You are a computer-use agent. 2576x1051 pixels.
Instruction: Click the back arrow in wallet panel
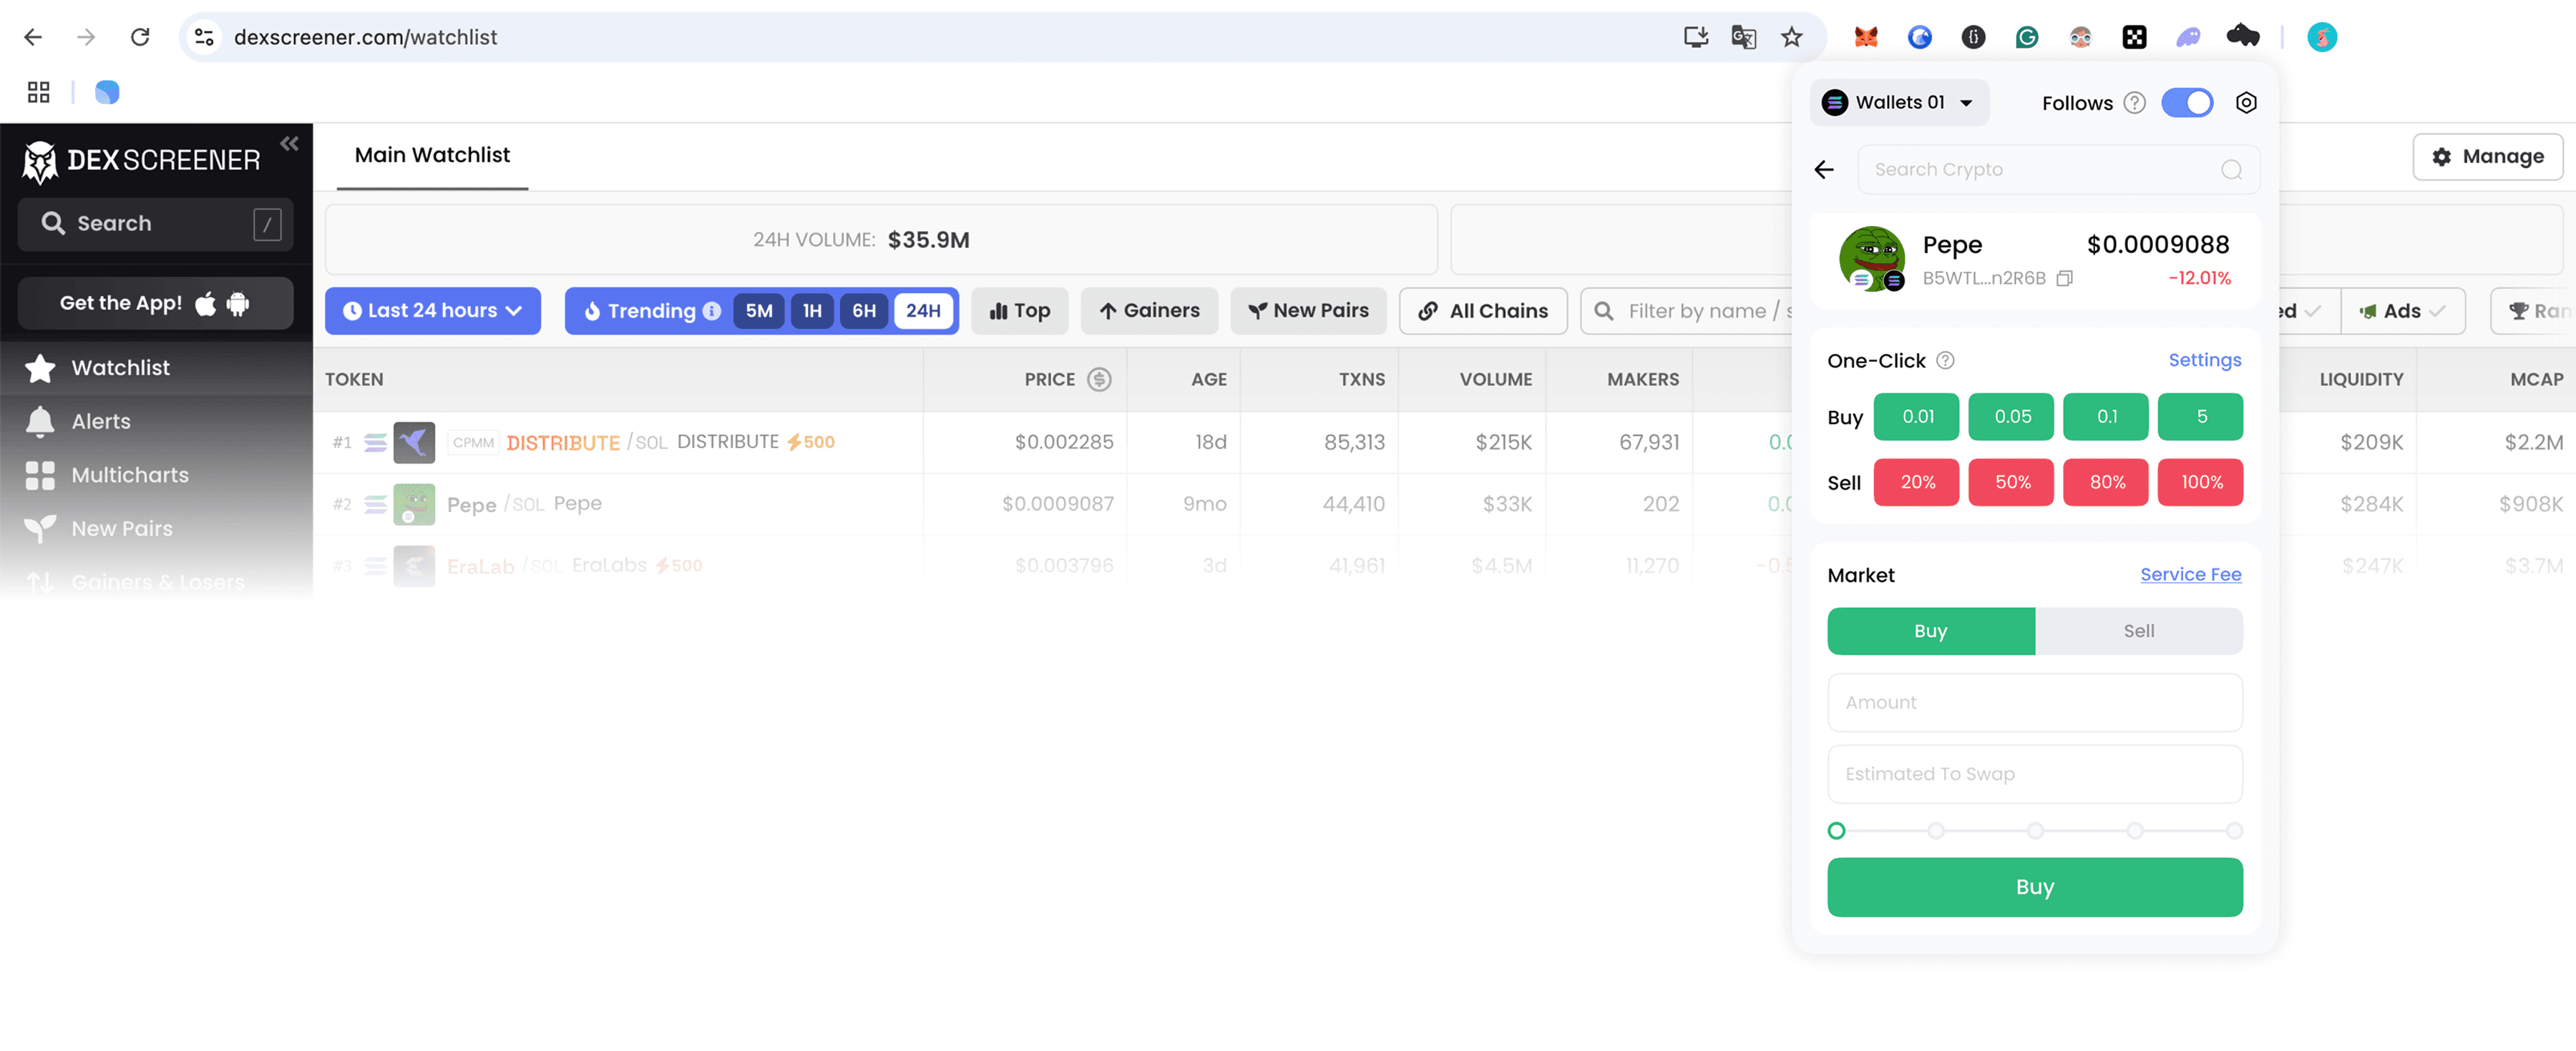tap(1824, 170)
